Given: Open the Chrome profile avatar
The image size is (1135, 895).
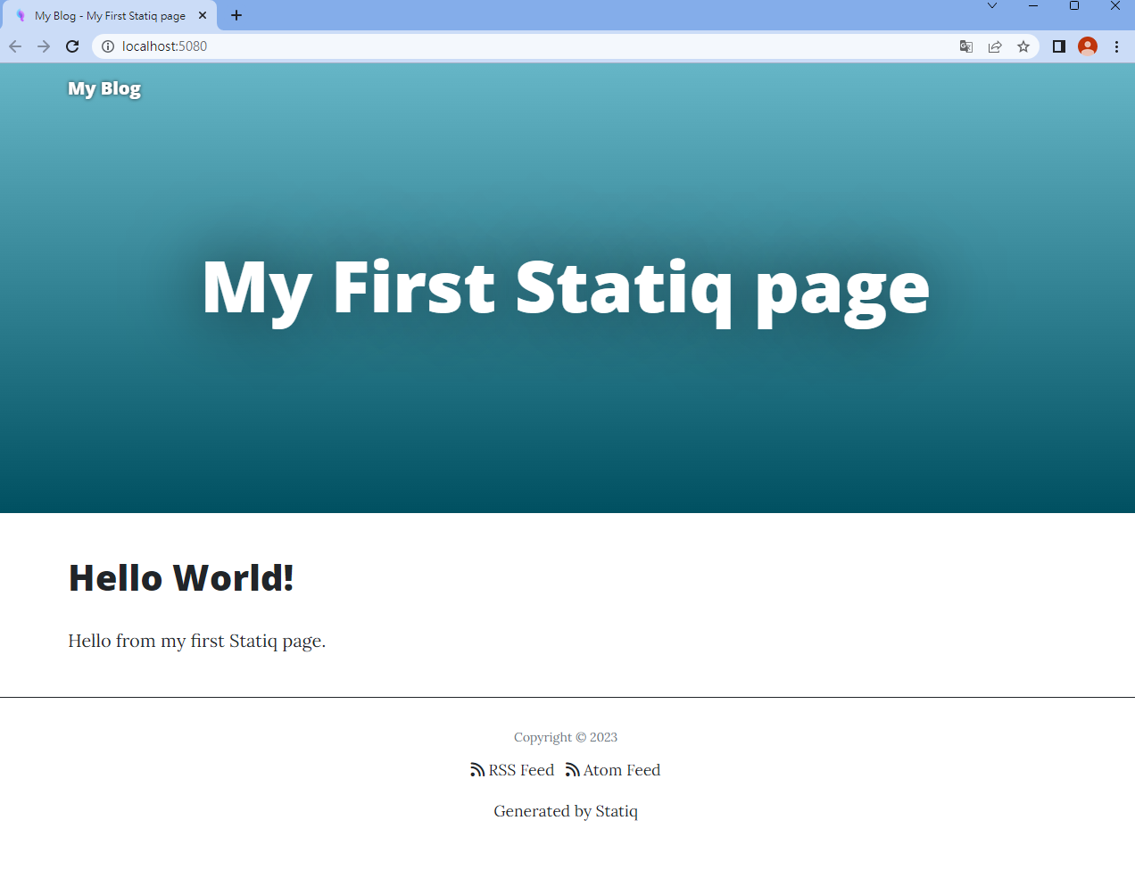Looking at the screenshot, I should [x=1088, y=46].
